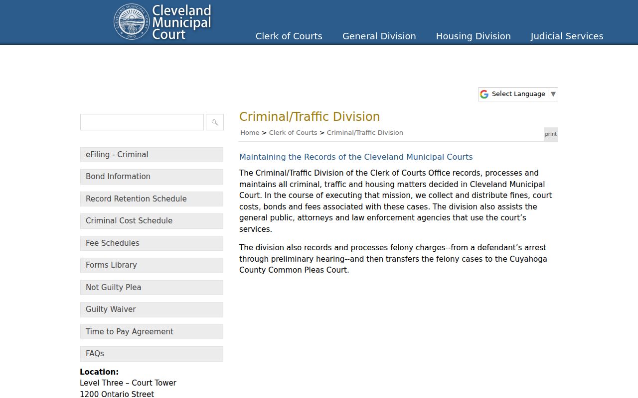Open the Not Guilty Plea page
Viewport: 638px width, 398px height.
pos(152,288)
